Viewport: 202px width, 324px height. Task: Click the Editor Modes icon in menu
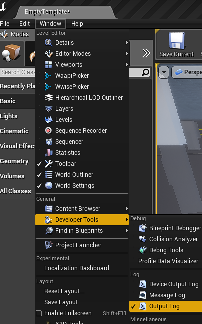click(x=49, y=54)
